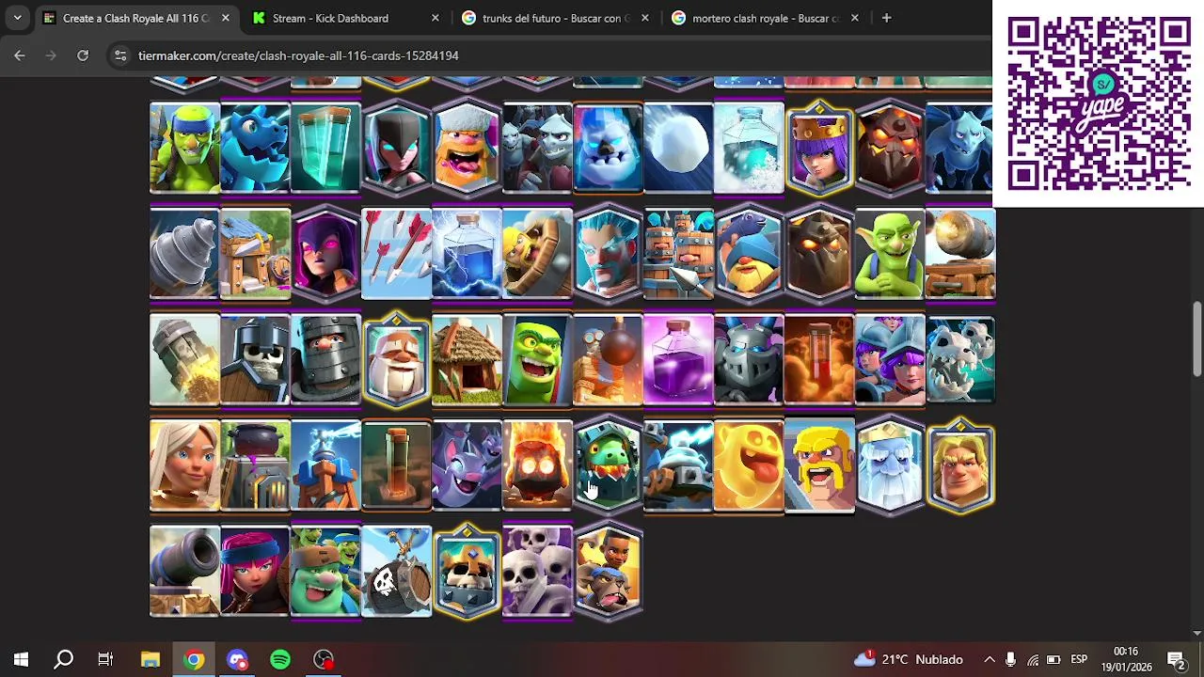Pick the Lightning spell bottle card

click(x=467, y=254)
